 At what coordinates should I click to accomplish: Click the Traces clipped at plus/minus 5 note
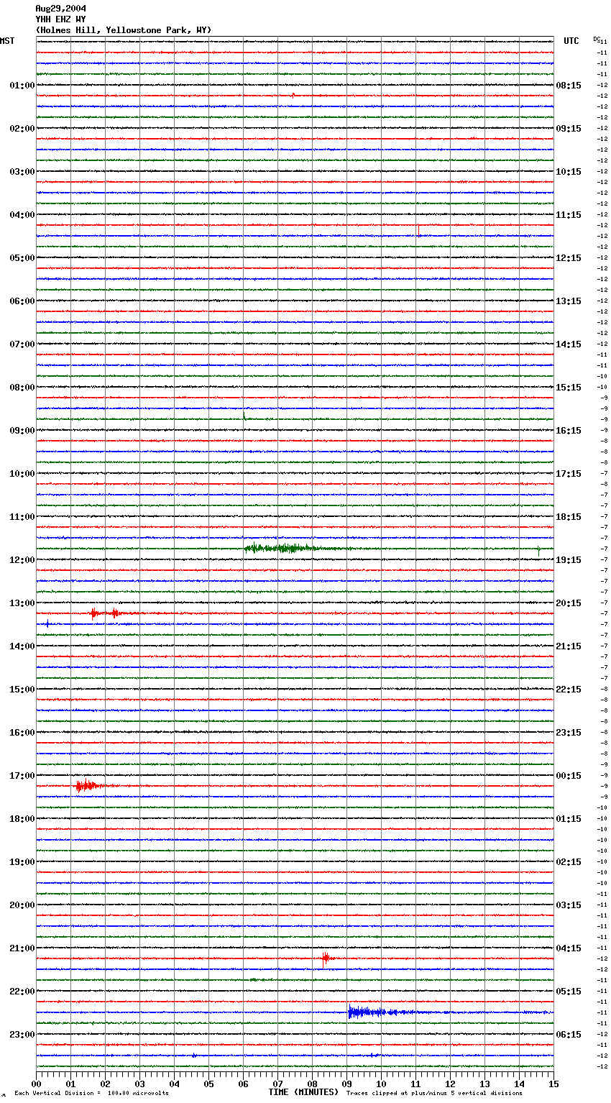click(x=434, y=1094)
